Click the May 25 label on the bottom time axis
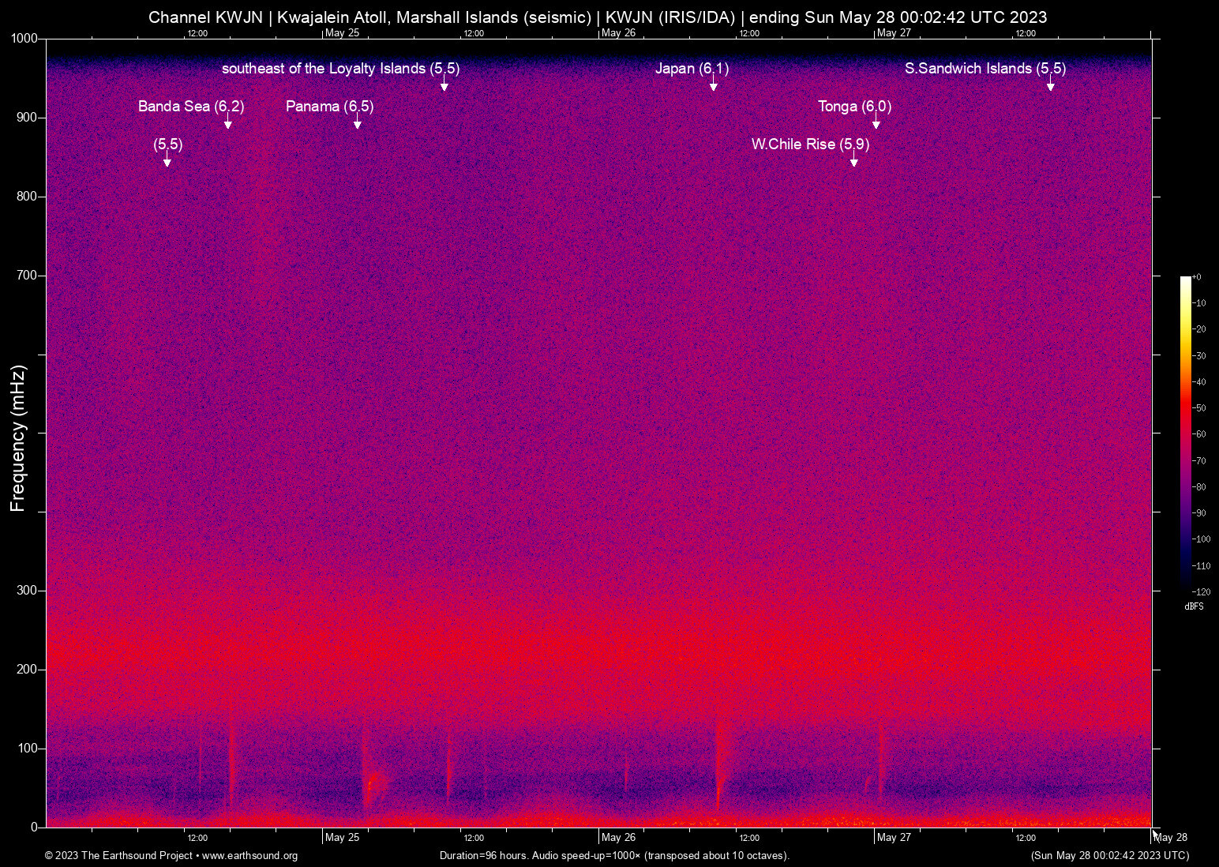The image size is (1219, 867). click(x=342, y=837)
